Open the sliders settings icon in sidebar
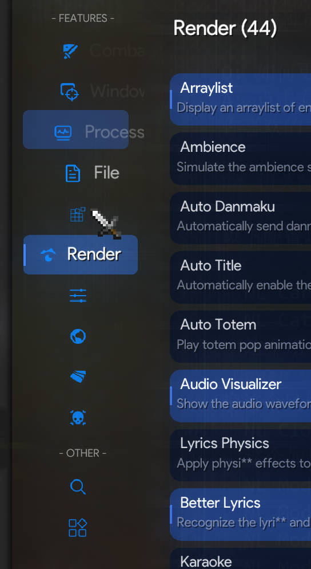Image resolution: width=311 pixels, height=569 pixels. pyautogui.click(x=78, y=296)
